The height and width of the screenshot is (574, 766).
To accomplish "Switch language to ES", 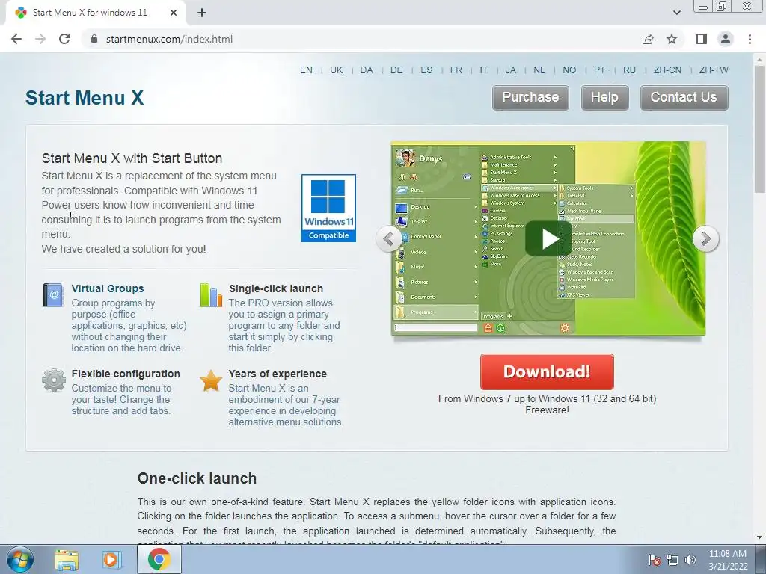I will 426,70.
